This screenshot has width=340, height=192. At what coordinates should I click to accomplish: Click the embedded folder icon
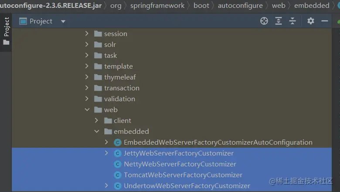pyautogui.click(x=108, y=132)
